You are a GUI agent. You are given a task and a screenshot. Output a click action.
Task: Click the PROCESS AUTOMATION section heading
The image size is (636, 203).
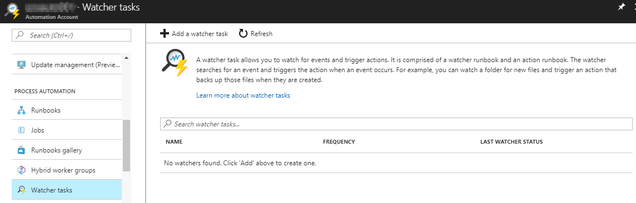(45, 92)
